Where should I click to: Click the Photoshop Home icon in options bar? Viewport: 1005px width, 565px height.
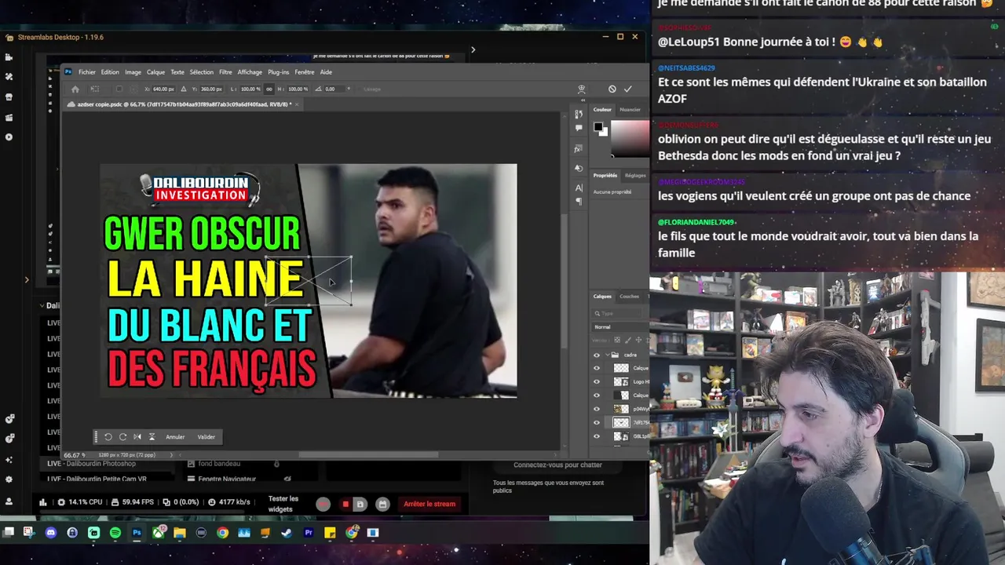click(x=75, y=89)
